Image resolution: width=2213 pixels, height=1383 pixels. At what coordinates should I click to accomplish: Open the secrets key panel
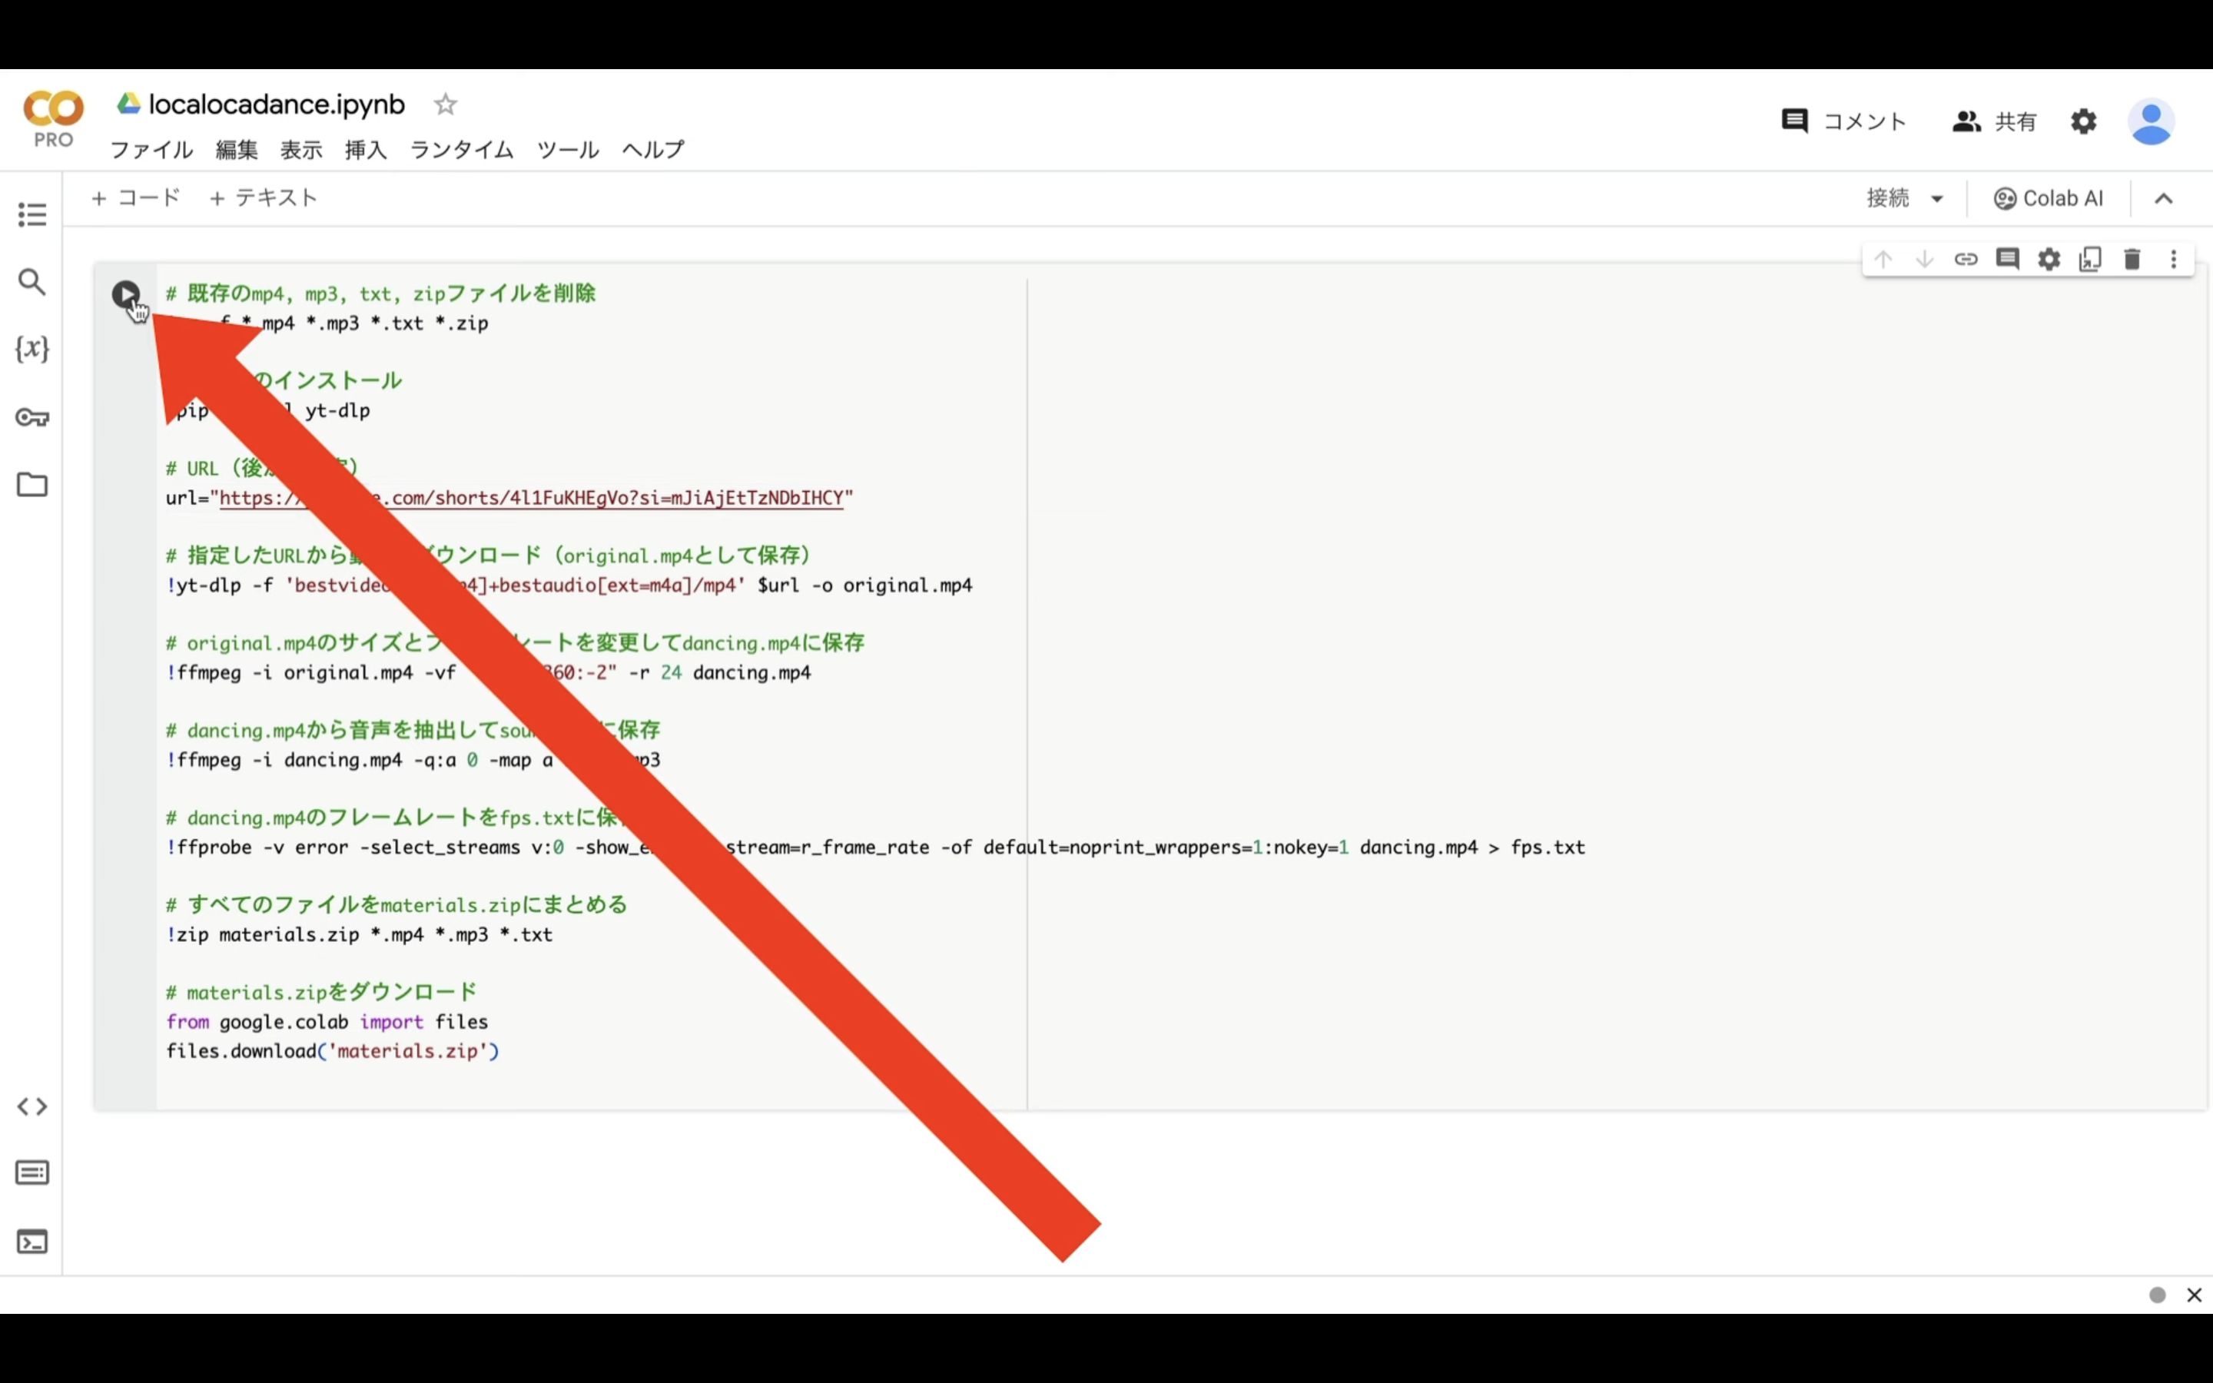[32, 417]
